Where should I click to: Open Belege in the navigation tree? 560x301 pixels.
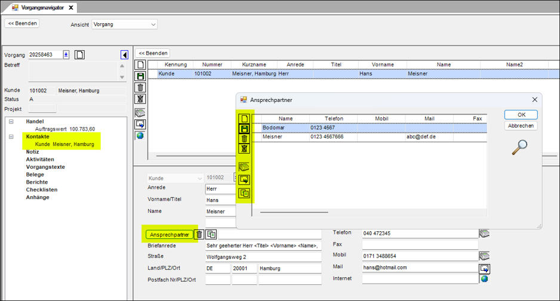click(35, 175)
